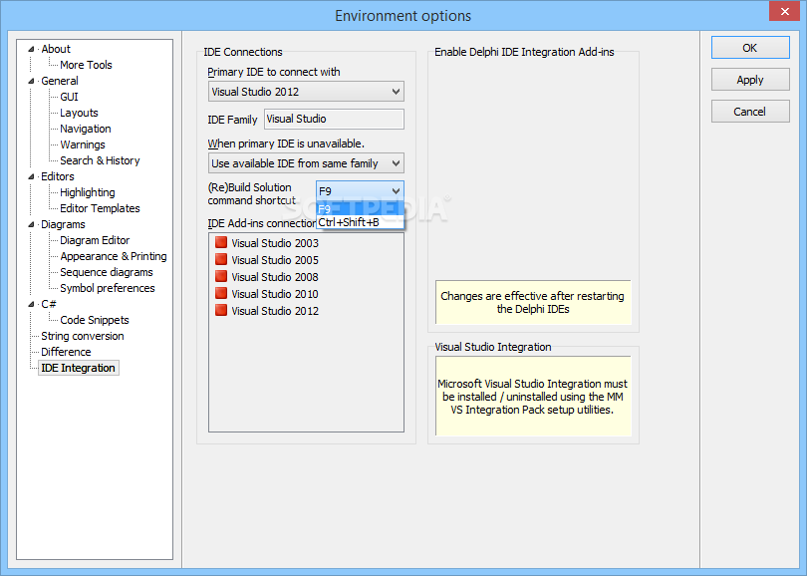Open the Diagram Editor page

click(95, 240)
